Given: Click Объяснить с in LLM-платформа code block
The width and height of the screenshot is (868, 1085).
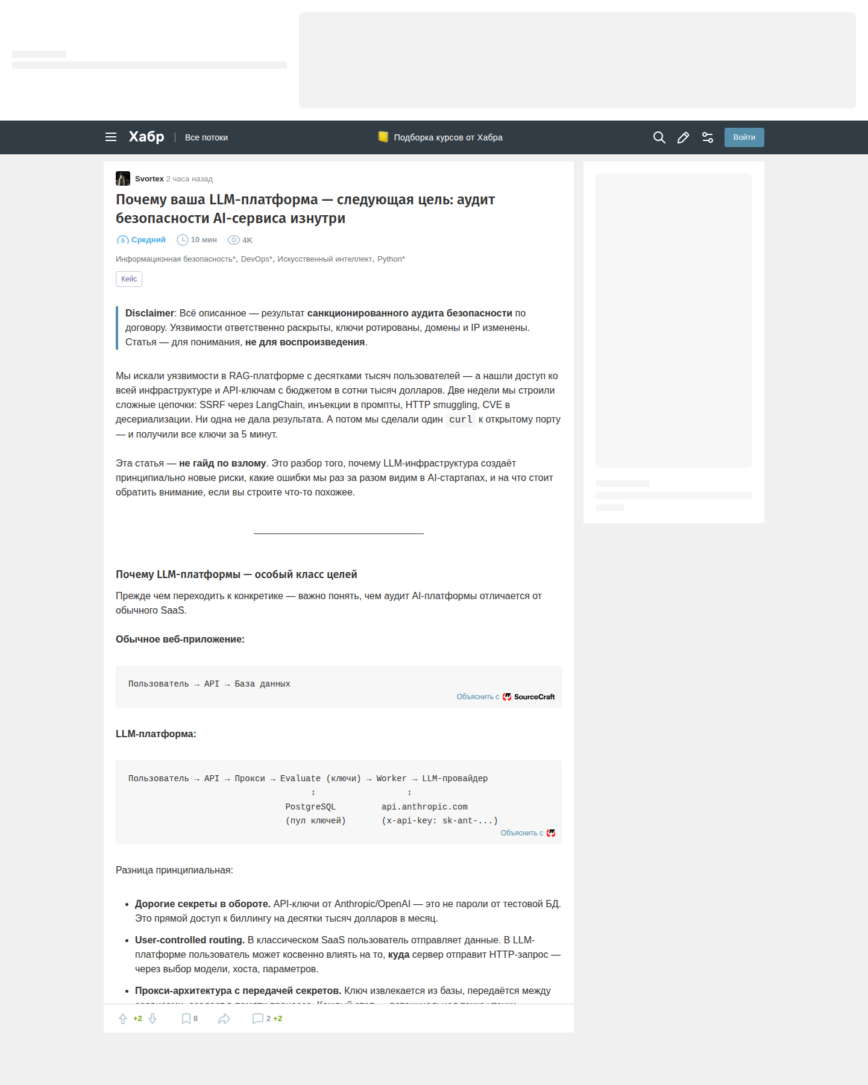Looking at the screenshot, I should (x=522, y=833).
